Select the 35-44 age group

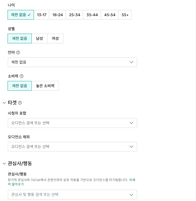tap(92, 15)
